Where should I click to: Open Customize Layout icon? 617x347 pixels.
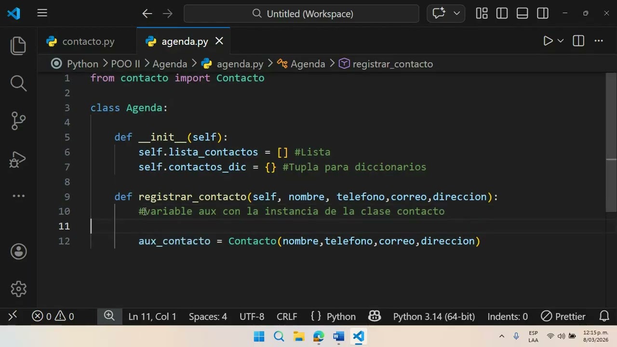(482, 13)
